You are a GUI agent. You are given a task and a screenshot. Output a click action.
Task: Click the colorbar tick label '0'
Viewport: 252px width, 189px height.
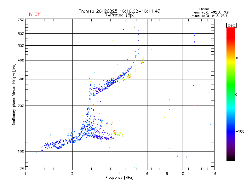(236, 95)
